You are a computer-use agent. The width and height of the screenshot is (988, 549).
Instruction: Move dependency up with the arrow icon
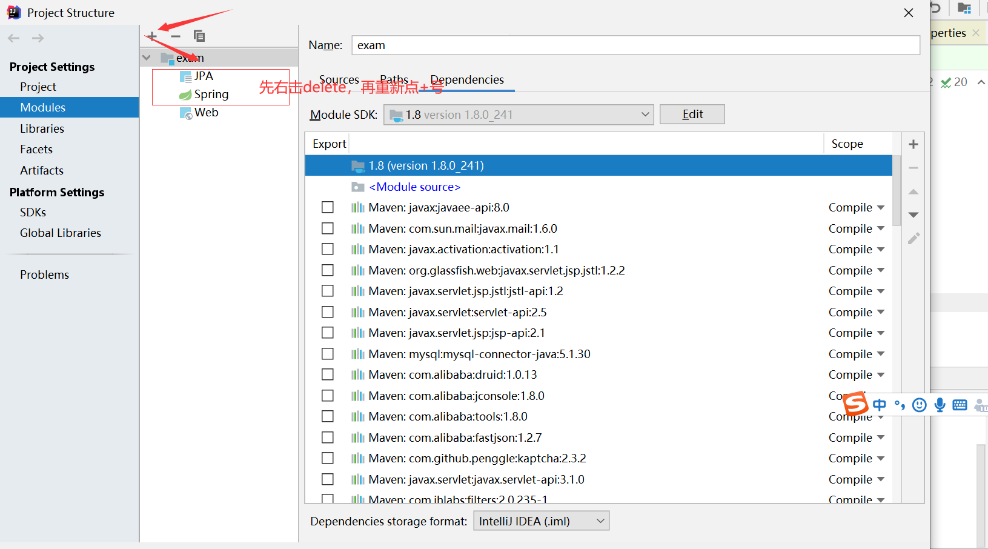click(913, 192)
